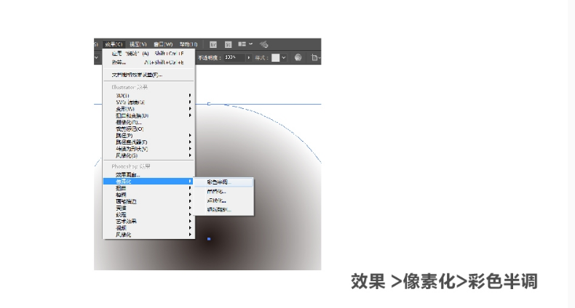Screen dimensions: 575x308
Task: Expand the SVG 滤镜 submenu
Action: (148, 102)
